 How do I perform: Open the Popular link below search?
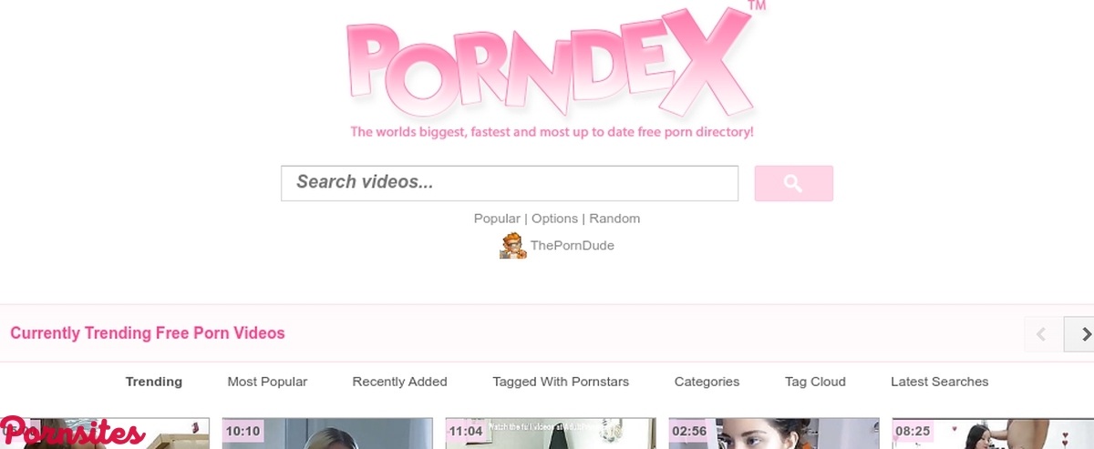(x=497, y=219)
